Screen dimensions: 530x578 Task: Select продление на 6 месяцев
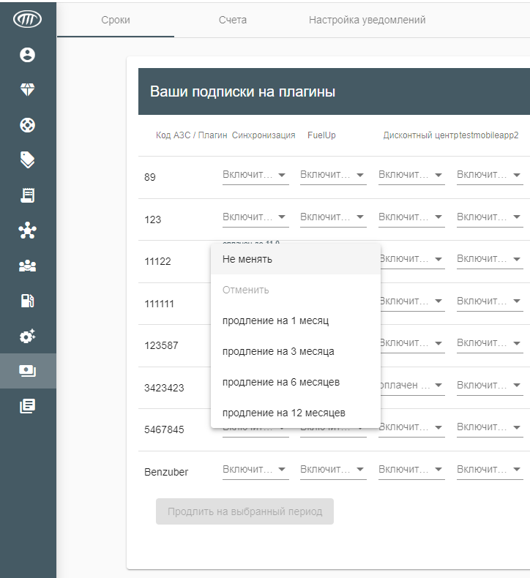(x=296, y=382)
